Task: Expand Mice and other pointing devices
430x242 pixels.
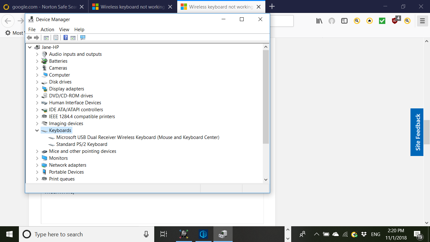Action: point(37,151)
